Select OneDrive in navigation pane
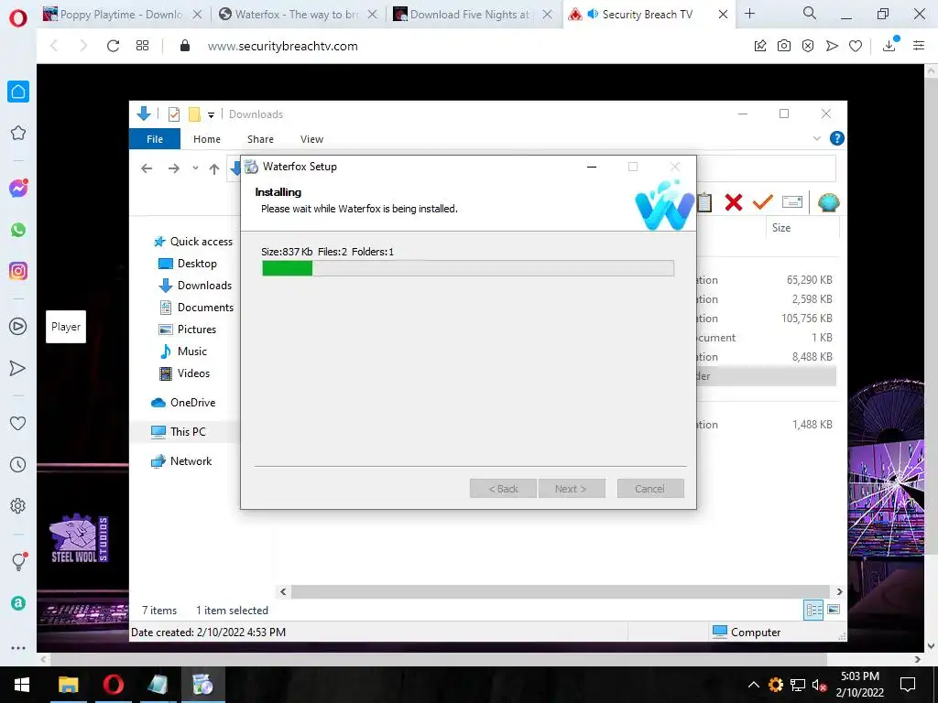This screenshot has height=703, width=938. click(x=183, y=403)
